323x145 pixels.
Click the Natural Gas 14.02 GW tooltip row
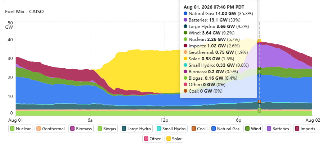tap(218, 14)
